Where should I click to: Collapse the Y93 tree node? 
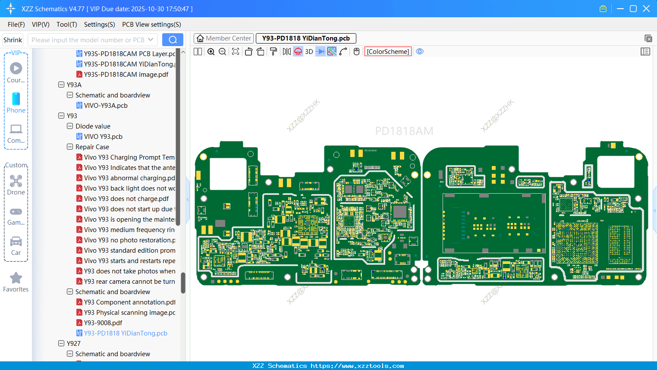(61, 116)
